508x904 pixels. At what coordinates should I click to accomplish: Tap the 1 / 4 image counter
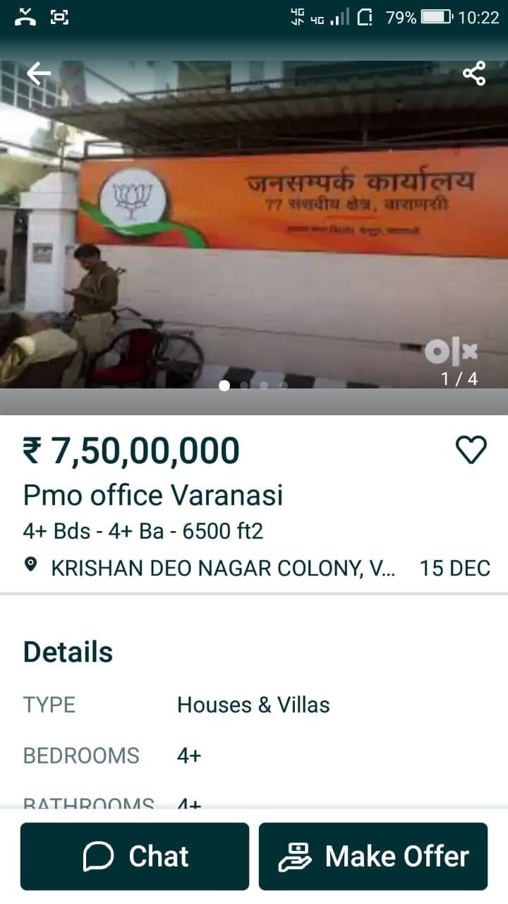coord(459,379)
